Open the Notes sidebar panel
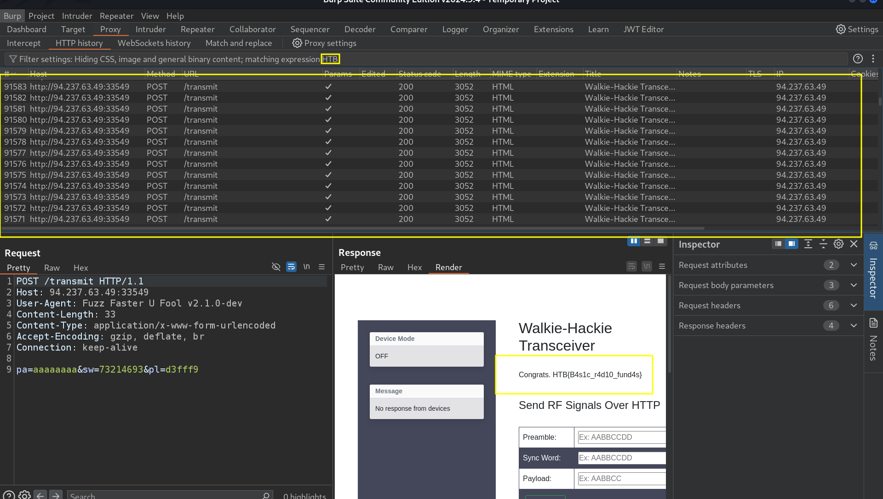Viewport: 883px width, 499px height. 873,340
